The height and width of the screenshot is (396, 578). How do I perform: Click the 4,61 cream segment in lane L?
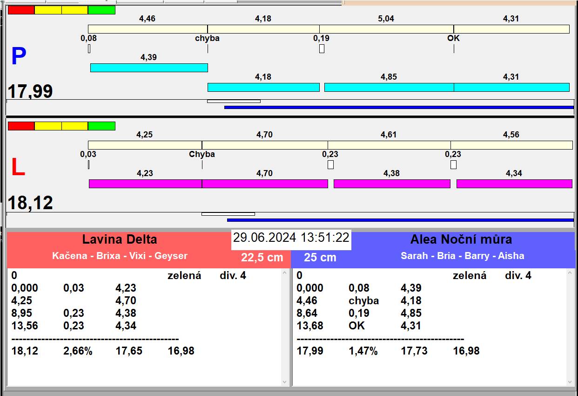389,145
